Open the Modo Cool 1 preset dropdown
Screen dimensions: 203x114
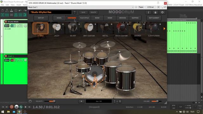click(81, 7)
